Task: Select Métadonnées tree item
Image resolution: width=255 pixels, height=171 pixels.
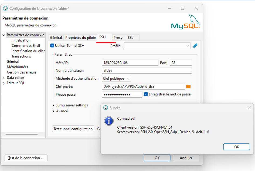Action: [x=17, y=67]
